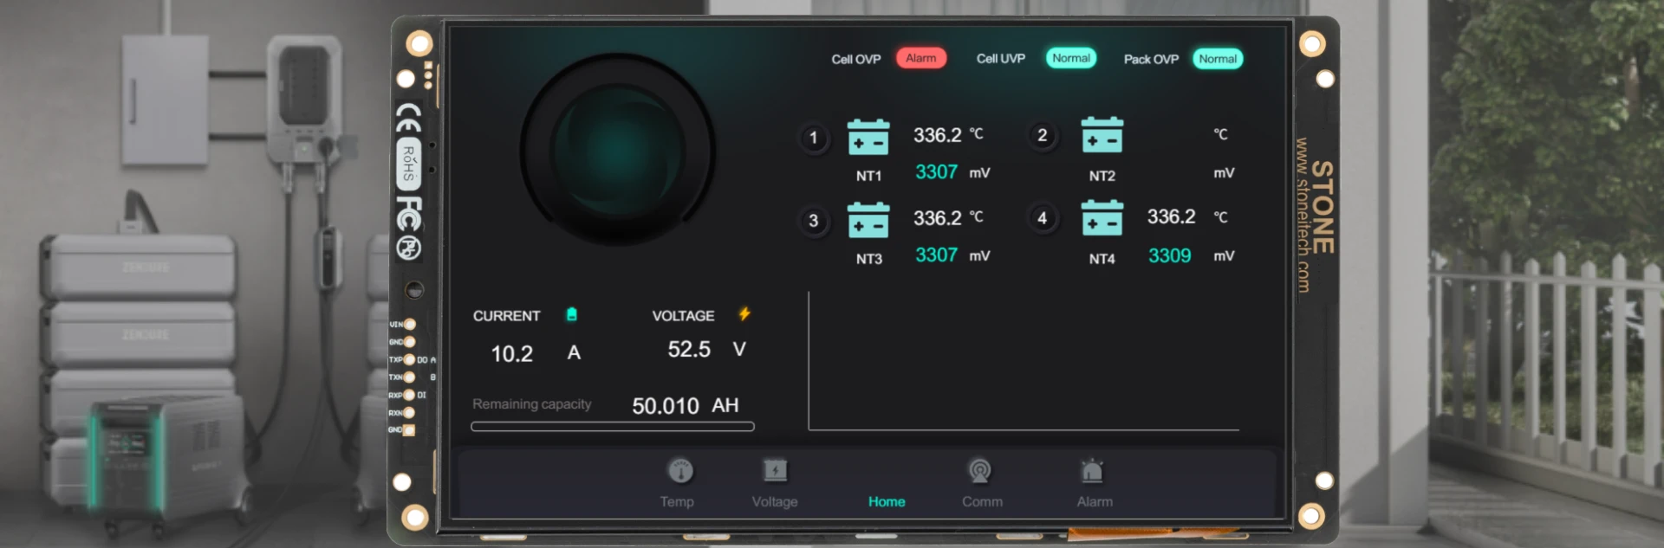Click the green battery current icon
The width and height of the screenshot is (1664, 548).
coord(572,314)
